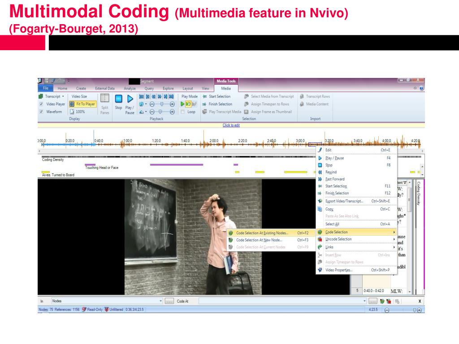Open the 'In' Nodes dropdown

click(x=161, y=301)
